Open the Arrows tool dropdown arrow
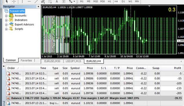Screen dimensions: 184x106 (74, 1)
